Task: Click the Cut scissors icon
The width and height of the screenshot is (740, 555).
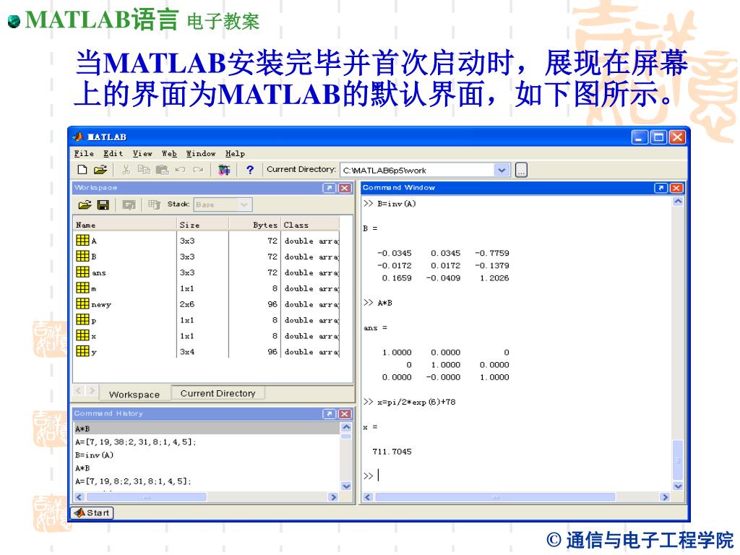Action: pyautogui.click(x=126, y=170)
